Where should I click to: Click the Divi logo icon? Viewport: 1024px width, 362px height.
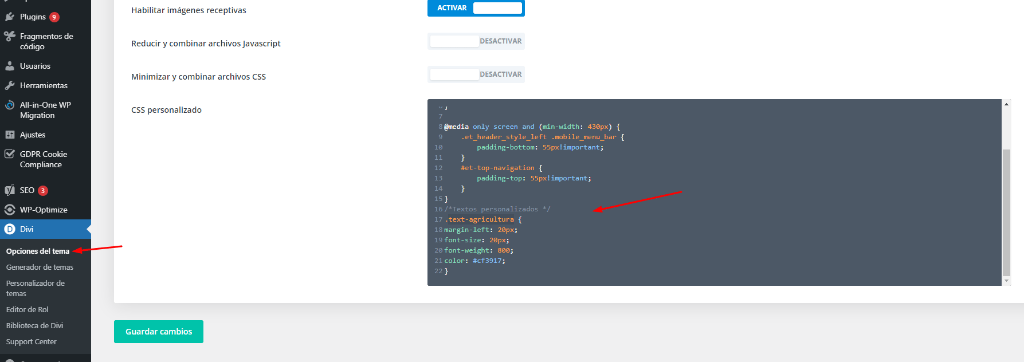(10, 229)
